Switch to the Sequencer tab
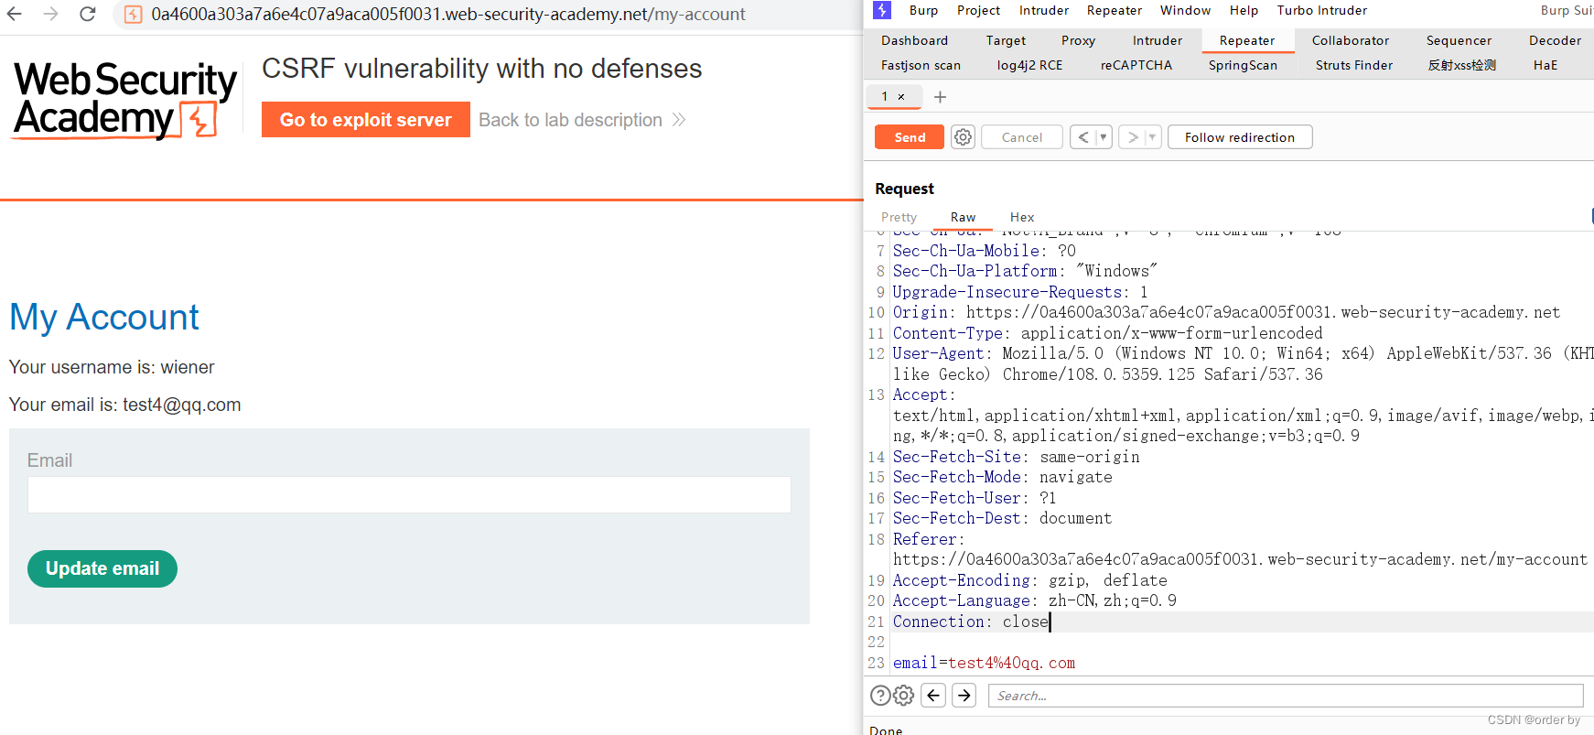Screen dimensions: 1594x735 [x=1459, y=40]
